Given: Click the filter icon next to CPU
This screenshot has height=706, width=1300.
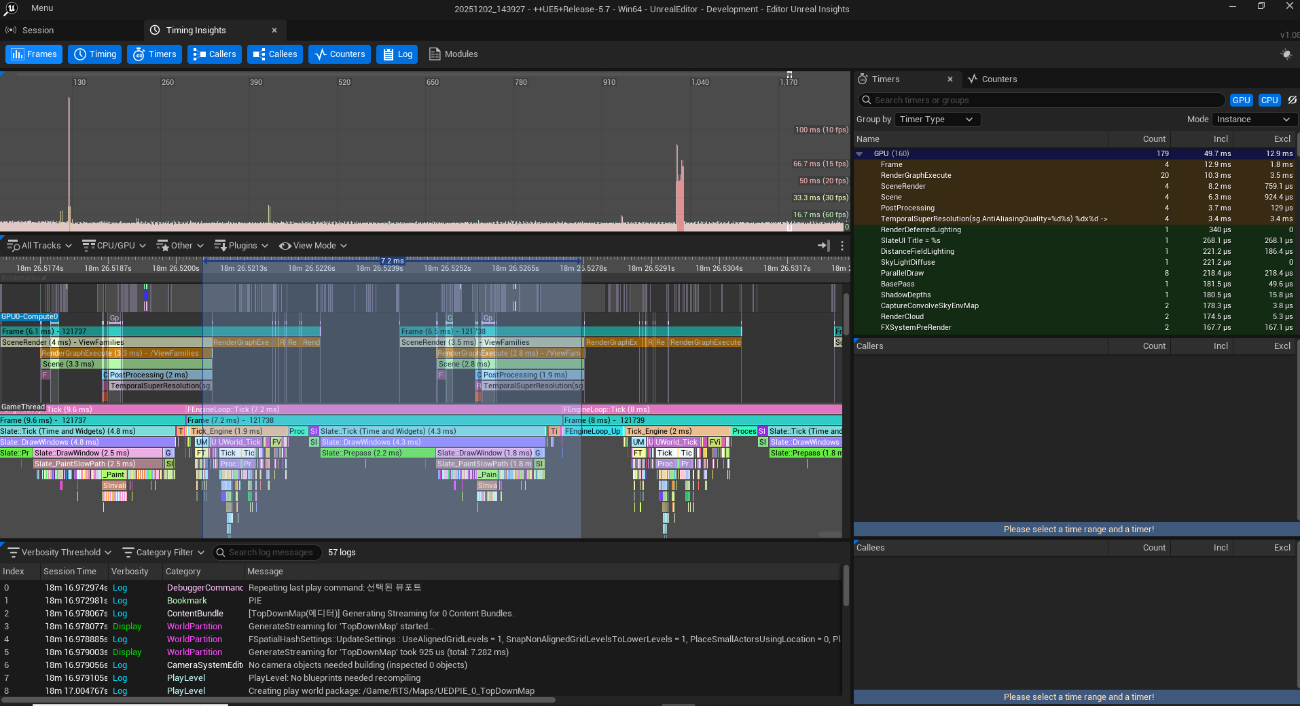Looking at the screenshot, I should 1292,100.
